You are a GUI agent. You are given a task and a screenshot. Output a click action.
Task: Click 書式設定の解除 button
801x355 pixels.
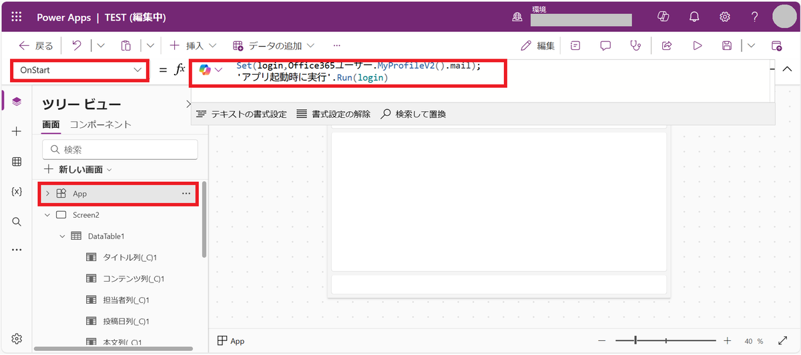(x=333, y=114)
